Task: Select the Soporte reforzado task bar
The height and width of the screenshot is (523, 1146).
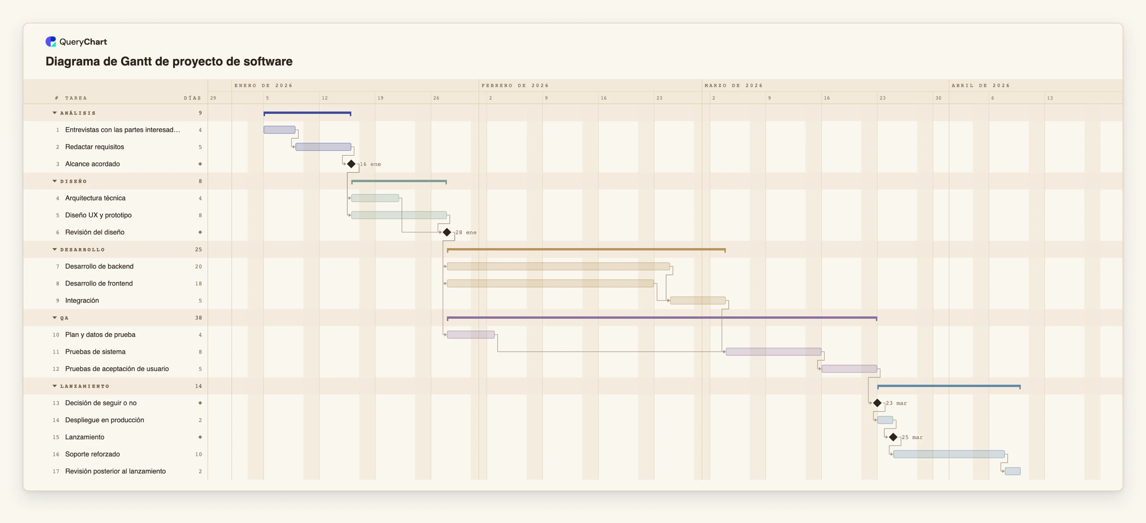Action: click(x=949, y=454)
